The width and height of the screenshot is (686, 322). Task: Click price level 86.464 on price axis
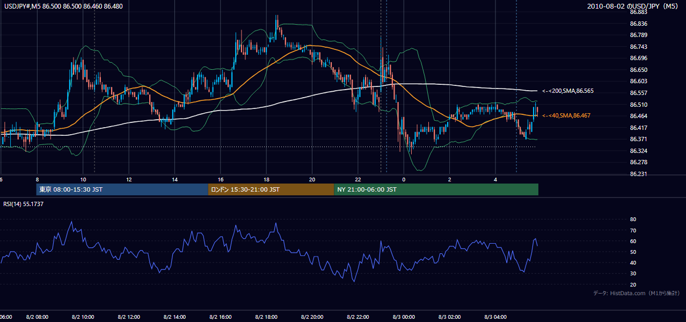[638, 116]
